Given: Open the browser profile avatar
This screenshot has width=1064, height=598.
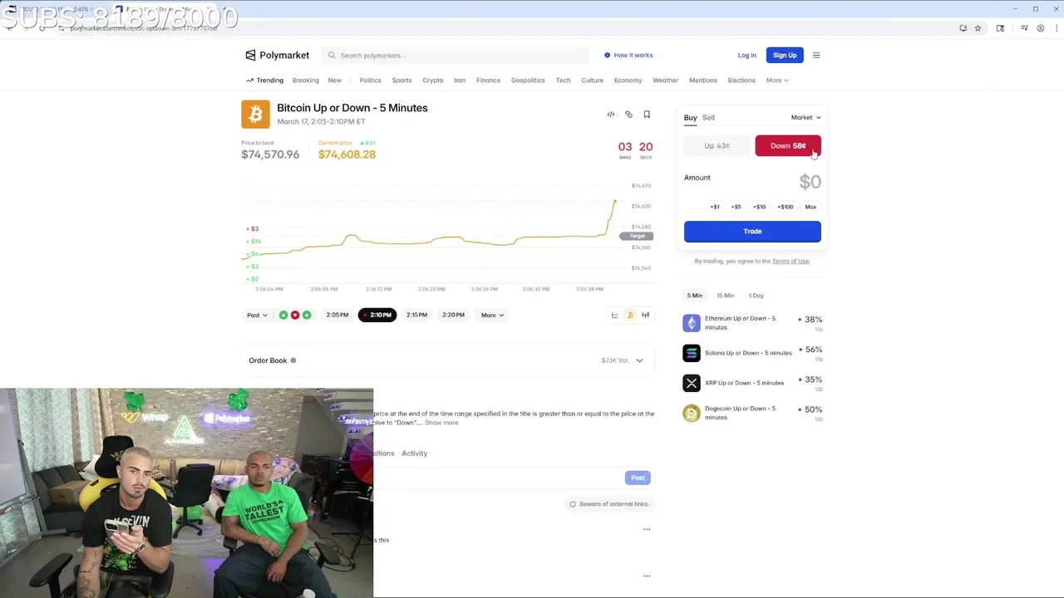Looking at the screenshot, I should (x=1040, y=28).
